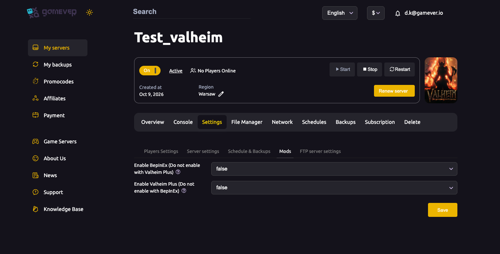Save the mods settings
The width and height of the screenshot is (500, 254).
pyautogui.click(x=443, y=210)
